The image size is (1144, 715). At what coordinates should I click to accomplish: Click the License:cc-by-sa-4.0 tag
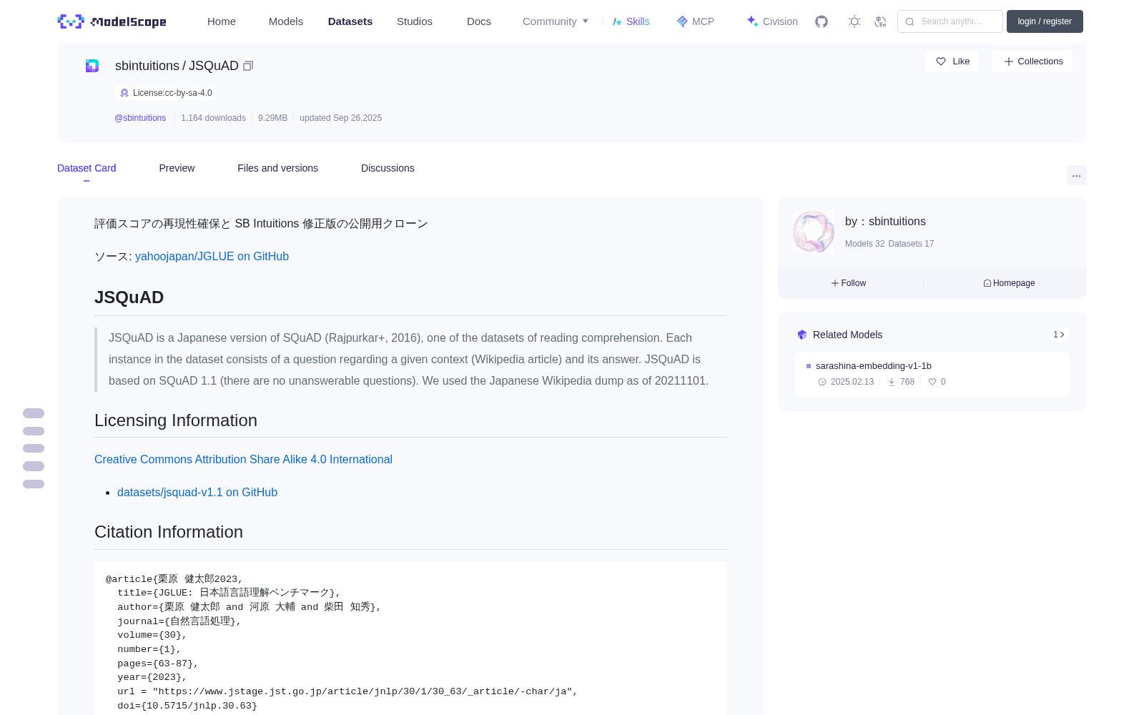[165, 93]
